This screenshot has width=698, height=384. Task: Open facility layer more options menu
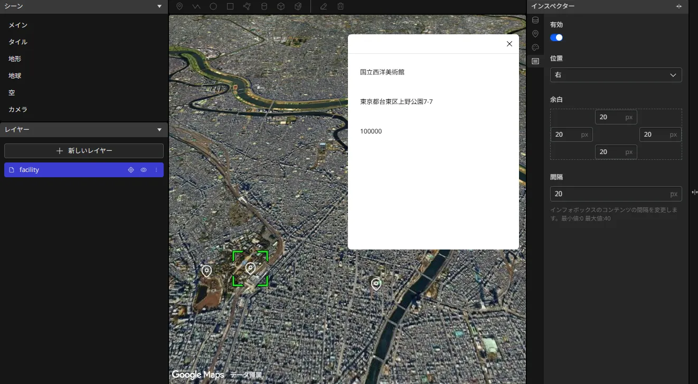tap(156, 170)
